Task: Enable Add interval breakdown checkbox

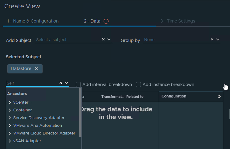Action: click(78, 85)
